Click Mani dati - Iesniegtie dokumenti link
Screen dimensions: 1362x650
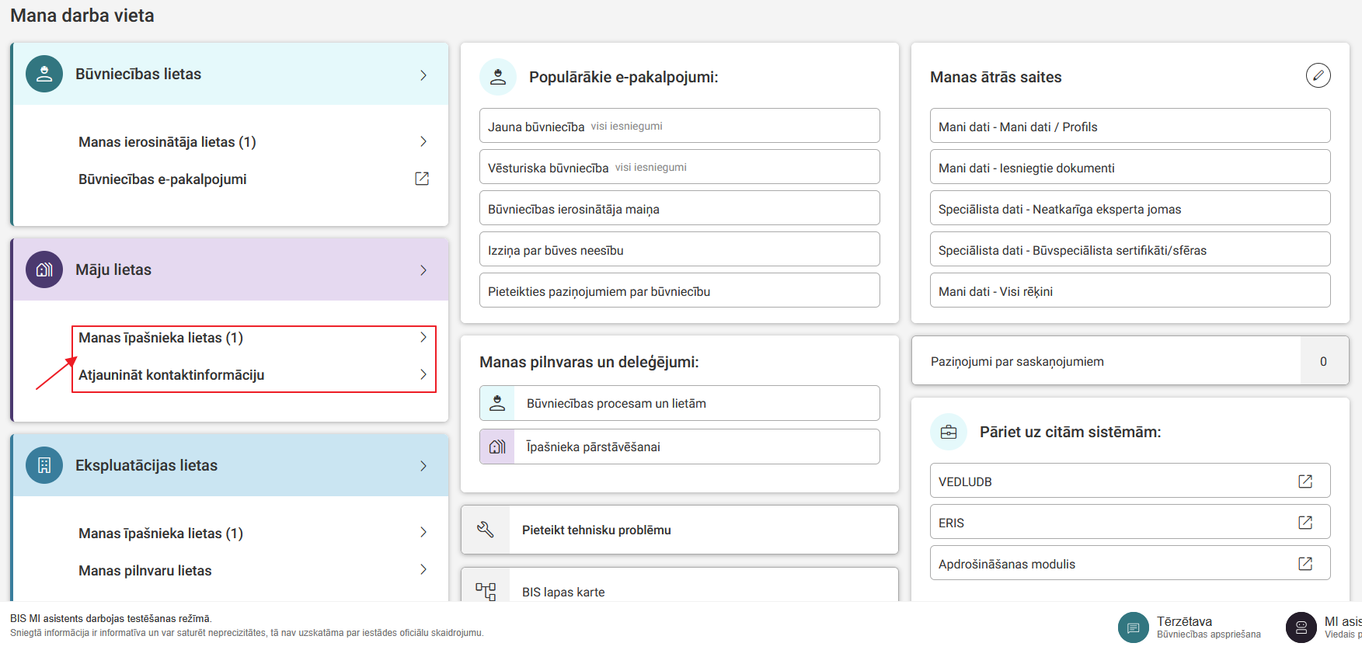coord(1026,168)
